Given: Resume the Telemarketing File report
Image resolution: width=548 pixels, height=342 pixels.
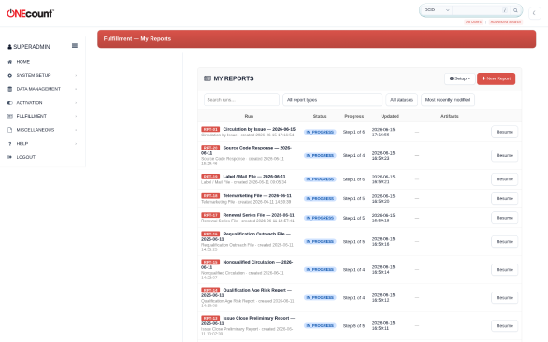Looking at the screenshot, I should [x=504, y=198].
